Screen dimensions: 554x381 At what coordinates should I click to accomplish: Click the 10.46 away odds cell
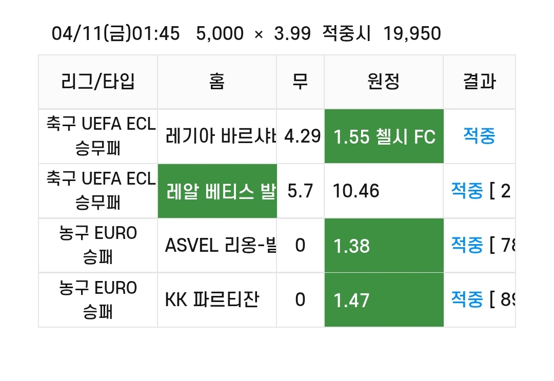click(x=384, y=191)
